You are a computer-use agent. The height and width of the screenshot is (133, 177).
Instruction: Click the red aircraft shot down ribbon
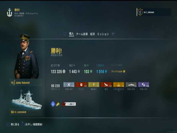click(x=106, y=85)
